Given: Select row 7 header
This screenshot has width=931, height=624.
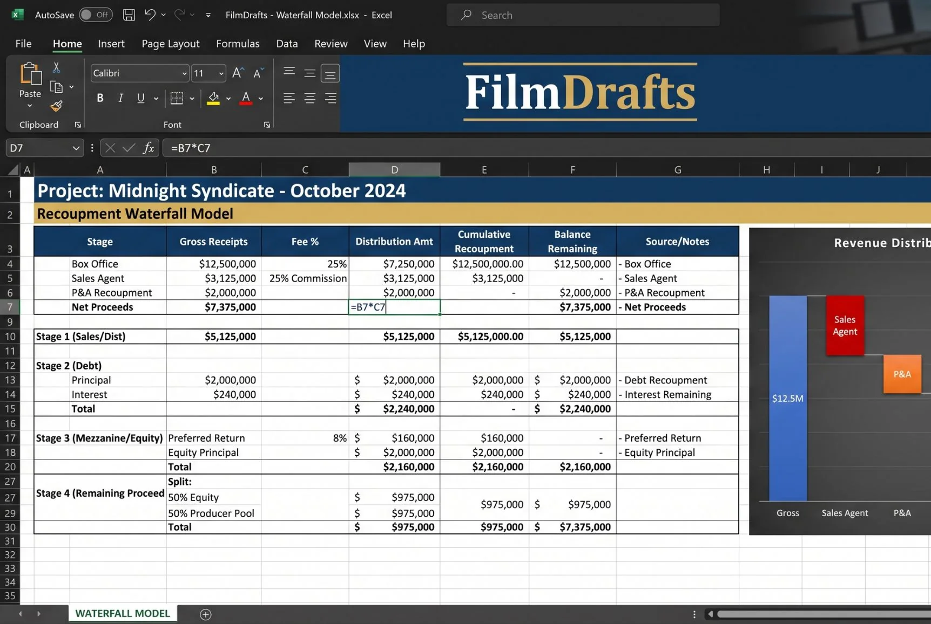Looking at the screenshot, I should (10, 307).
